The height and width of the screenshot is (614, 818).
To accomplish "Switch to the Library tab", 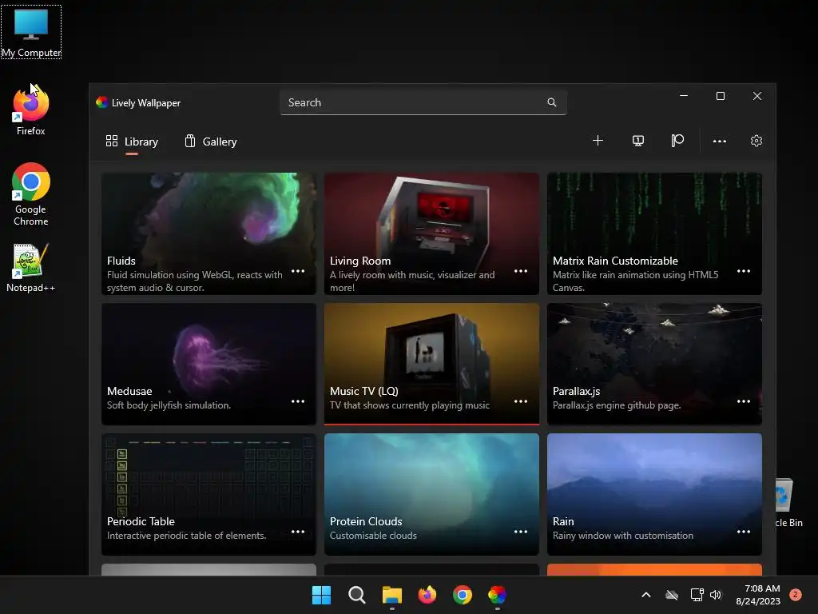I will coord(132,142).
